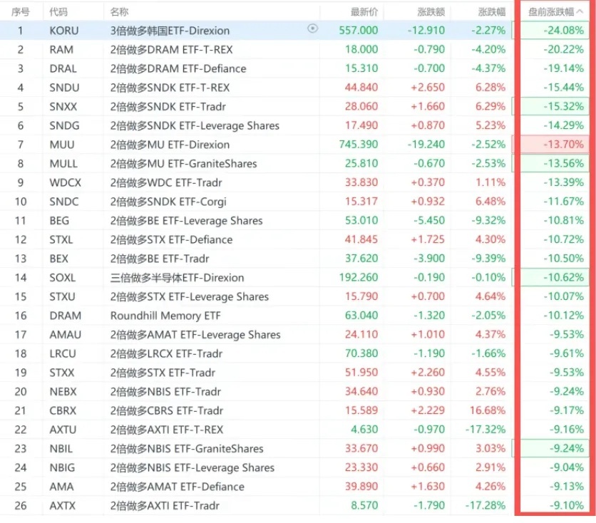This screenshot has width=596, height=523.
Task: Click change percent -17.32%
Action: (485, 429)
